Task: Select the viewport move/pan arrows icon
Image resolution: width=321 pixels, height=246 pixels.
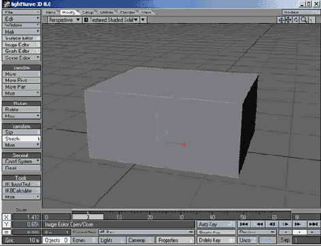Action: pyautogui.click(x=288, y=20)
